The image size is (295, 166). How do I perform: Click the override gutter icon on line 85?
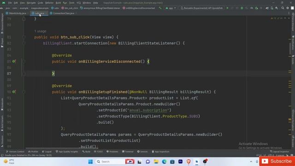[x=14, y=61]
